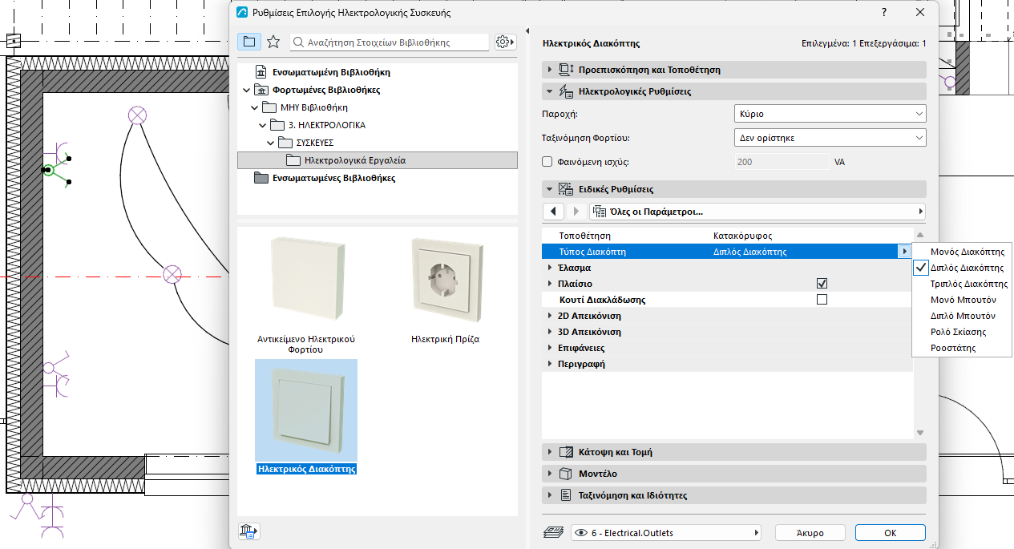Enable the Φαινόμενη ισχύς checkbox
Screen dimensions: 1014x549
[x=547, y=162]
